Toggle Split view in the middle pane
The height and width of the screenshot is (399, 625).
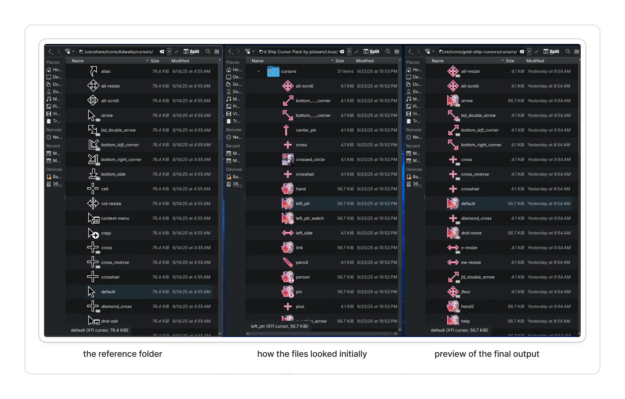[371, 51]
